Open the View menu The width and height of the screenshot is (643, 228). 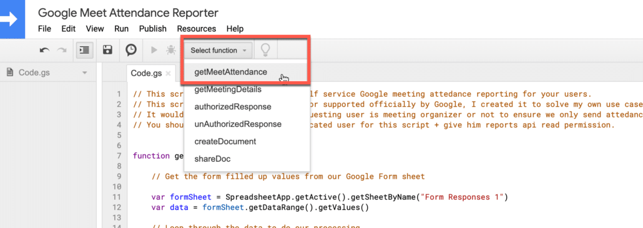click(x=95, y=29)
